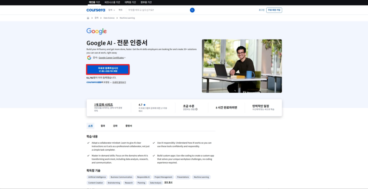Click the blue search magnifier button
Image resolution: width=368 pixels, height=189 pixels.
(192, 10)
